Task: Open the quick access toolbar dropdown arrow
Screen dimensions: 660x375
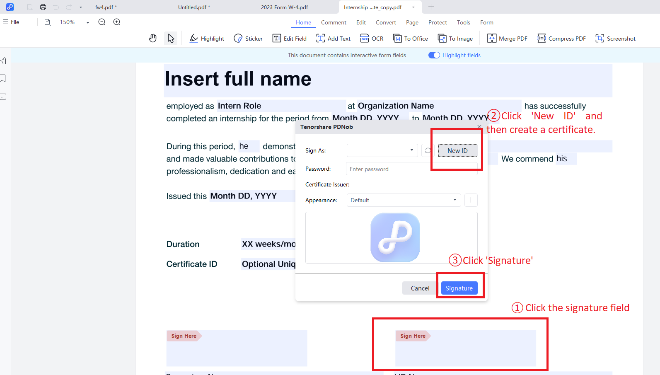Action: click(81, 7)
